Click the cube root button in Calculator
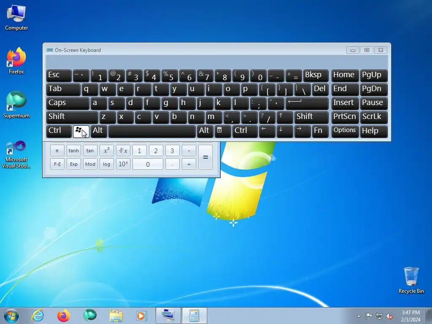The width and height of the screenshot is (432, 324). point(123,151)
